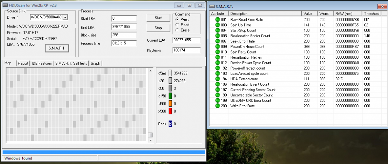Image resolution: width=388 pixels, height=164 pixels.
Task: Click green status icon for Spin Up Time
Action: (x=218, y=25)
